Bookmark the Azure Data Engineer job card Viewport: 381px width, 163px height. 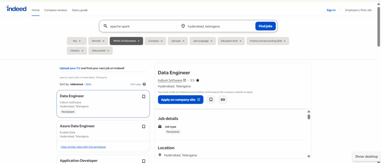coord(144,126)
